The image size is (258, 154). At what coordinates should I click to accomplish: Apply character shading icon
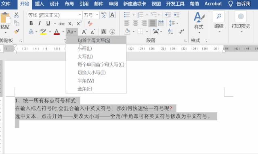click(104, 32)
